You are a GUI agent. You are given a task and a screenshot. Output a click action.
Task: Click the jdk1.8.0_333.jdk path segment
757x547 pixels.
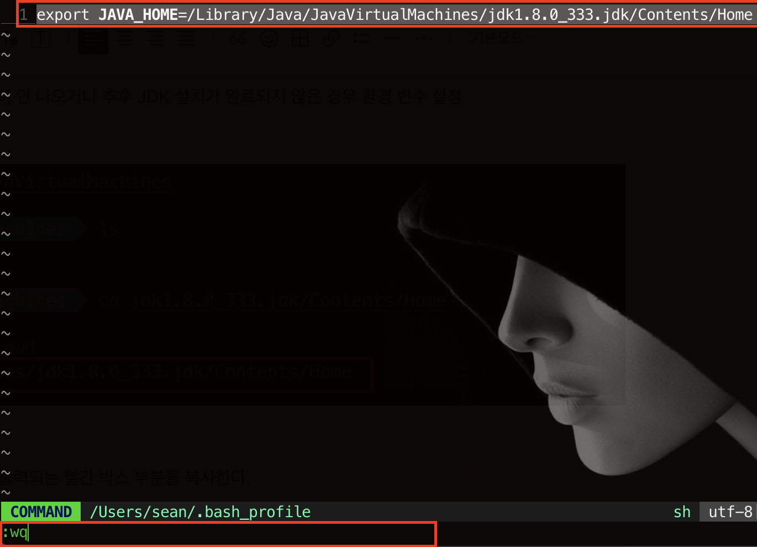(x=558, y=14)
